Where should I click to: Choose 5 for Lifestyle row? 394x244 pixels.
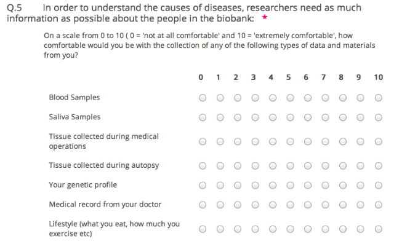pyautogui.click(x=290, y=229)
